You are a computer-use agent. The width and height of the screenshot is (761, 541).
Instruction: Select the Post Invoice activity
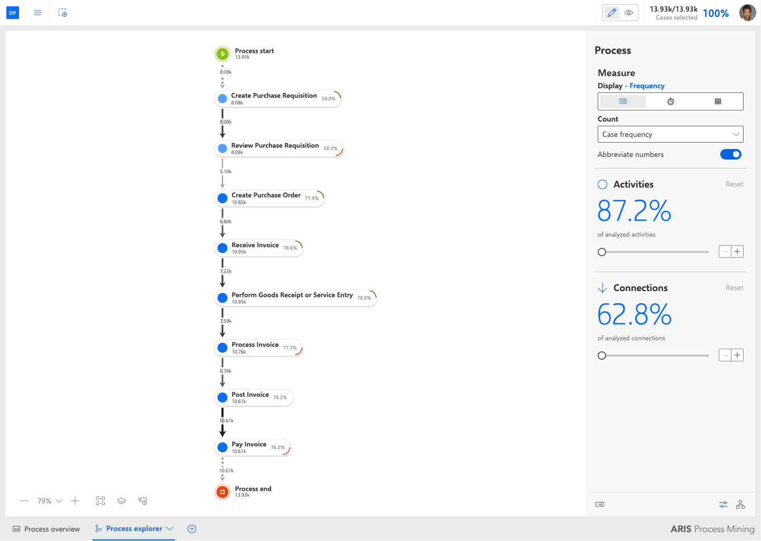pyautogui.click(x=254, y=398)
